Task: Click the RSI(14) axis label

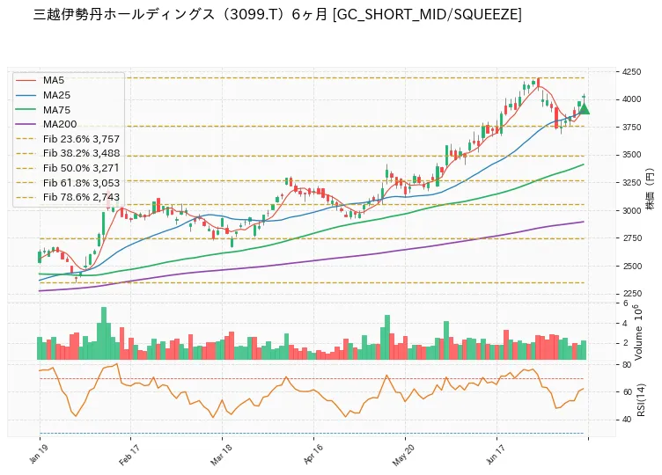Action: tap(641, 400)
